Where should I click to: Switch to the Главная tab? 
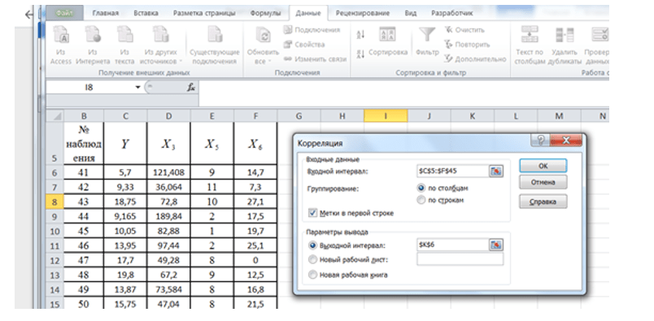pyautogui.click(x=105, y=13)
